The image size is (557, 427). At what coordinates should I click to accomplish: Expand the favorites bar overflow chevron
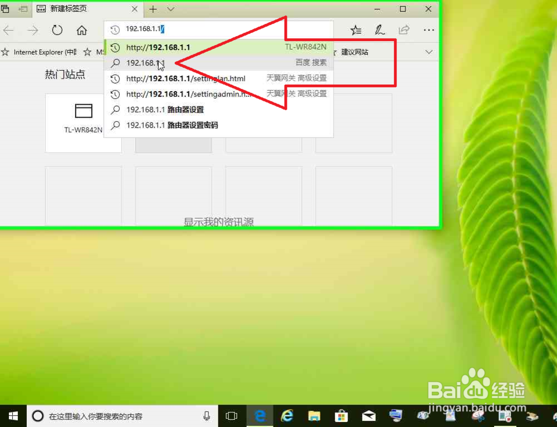point(429,52)
